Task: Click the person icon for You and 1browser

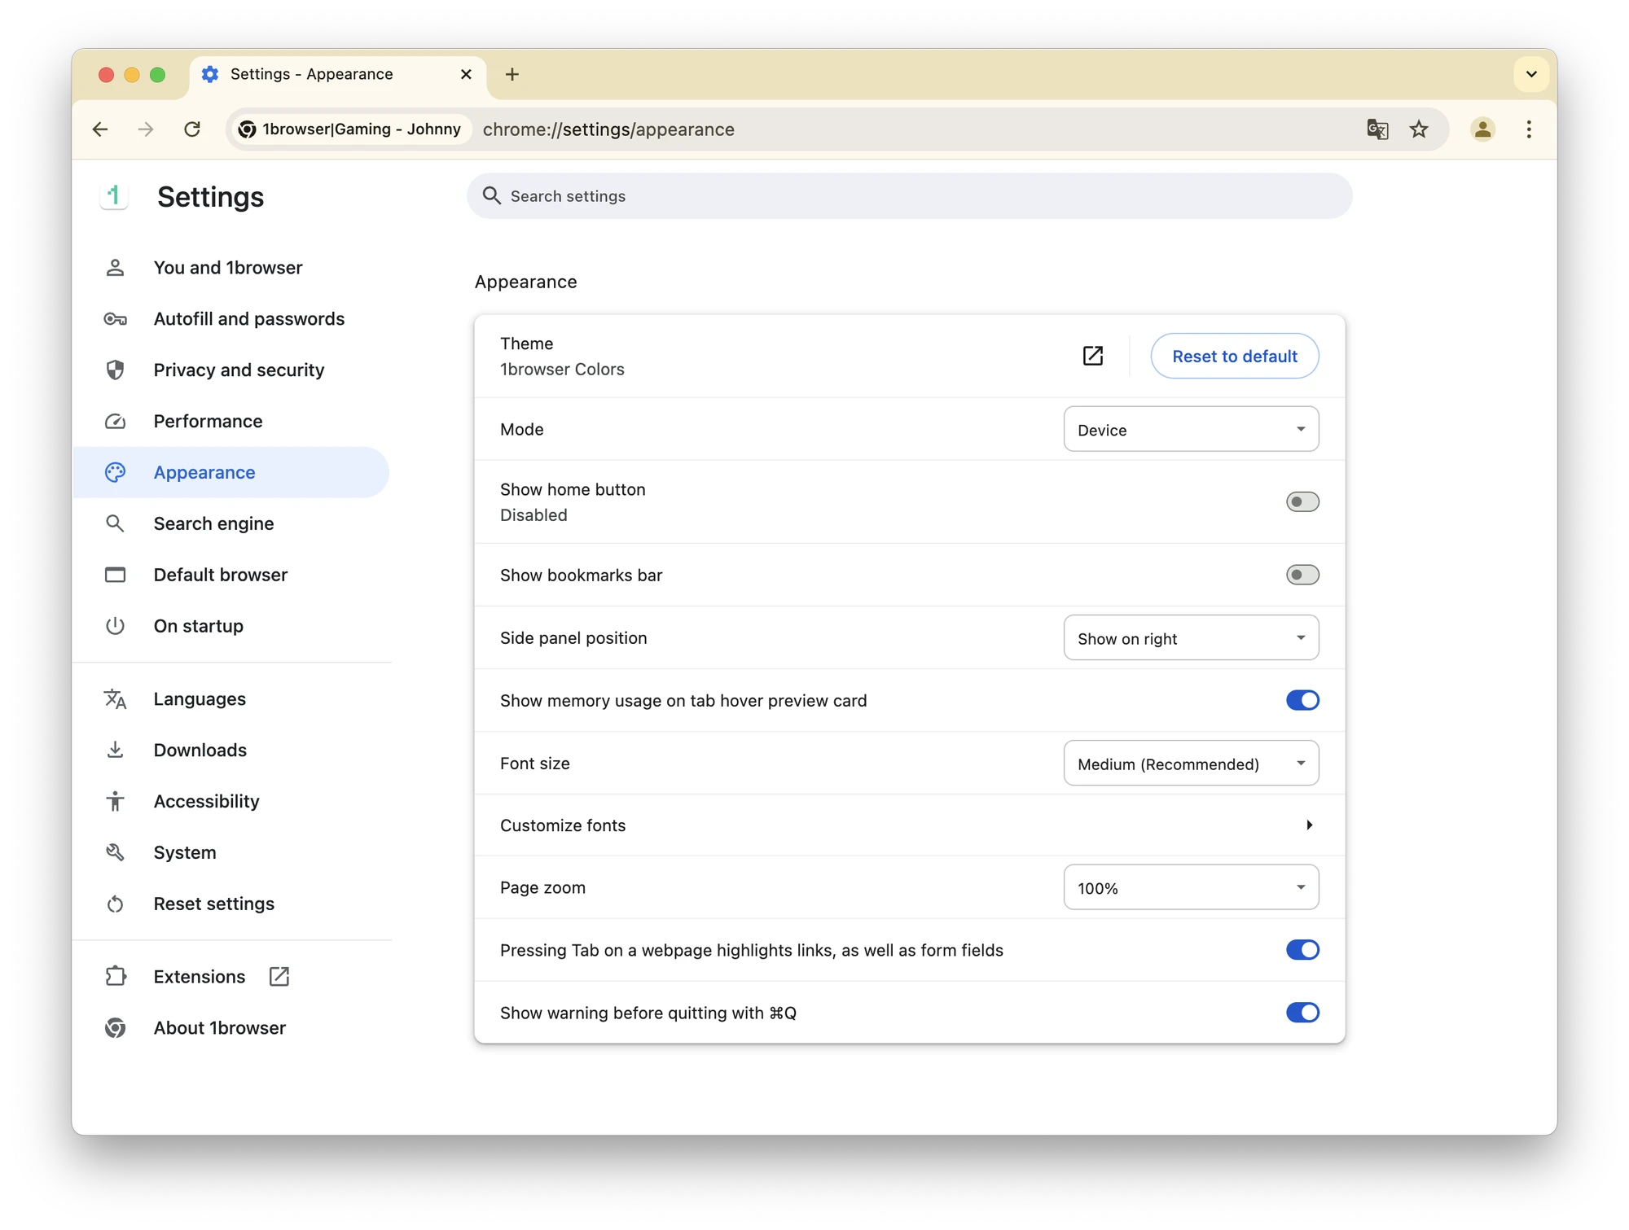Action: pyautogui.click(x=115, y=268)
